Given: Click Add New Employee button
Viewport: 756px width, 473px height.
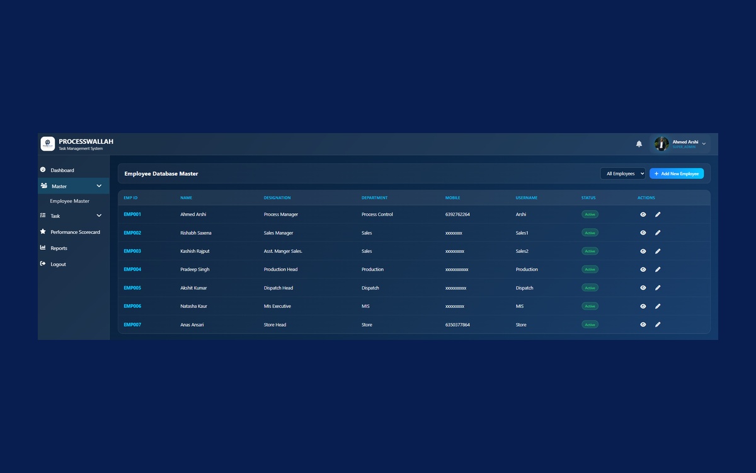Looking at the screenshot, I should coord(677,173).
